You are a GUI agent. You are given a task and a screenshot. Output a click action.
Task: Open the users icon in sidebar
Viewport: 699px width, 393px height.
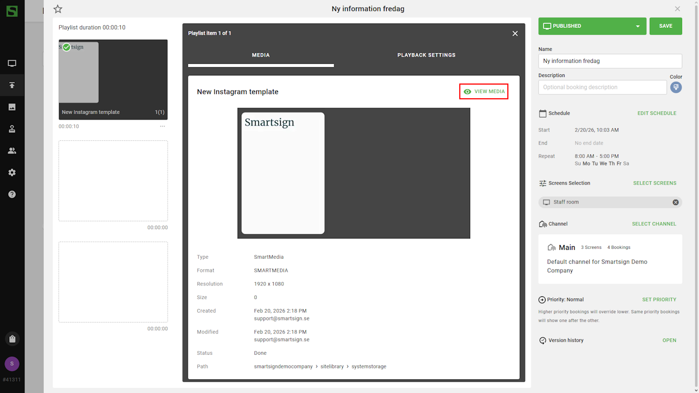[12, 151]
